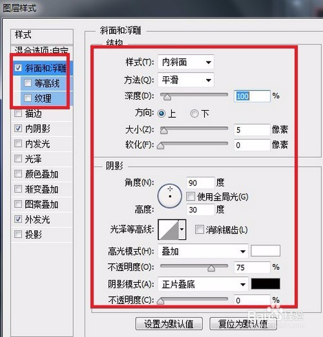The height and width of the screenshot is (337, 323).
Task: Click the 高度 field showing 30
Action: pyautogui.click(x=200, y=210)
